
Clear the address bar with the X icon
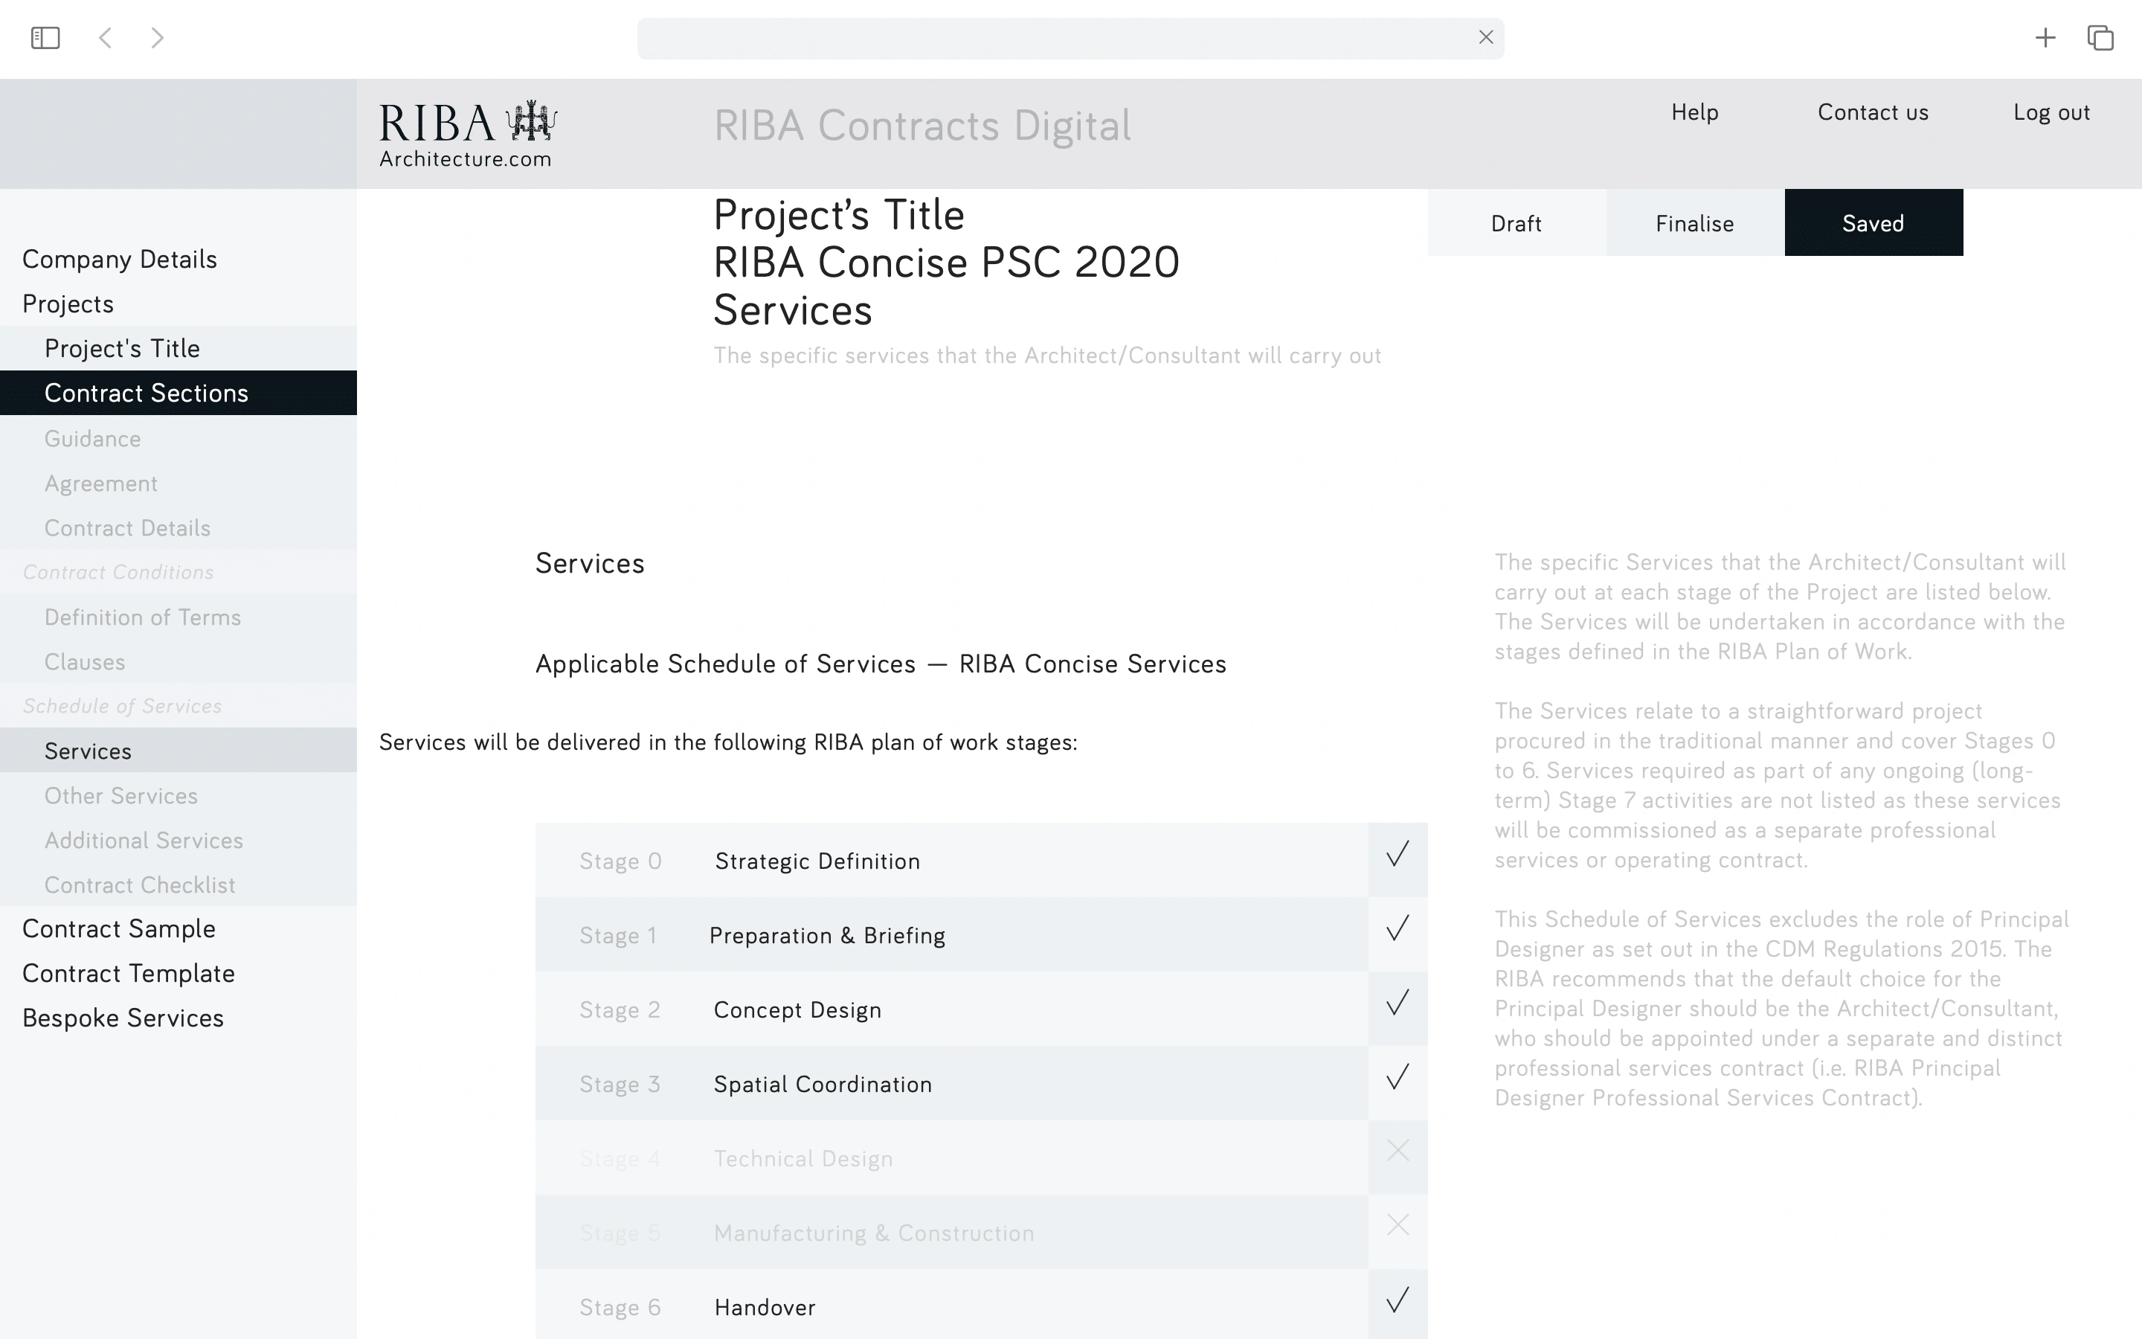(1486, 37)
